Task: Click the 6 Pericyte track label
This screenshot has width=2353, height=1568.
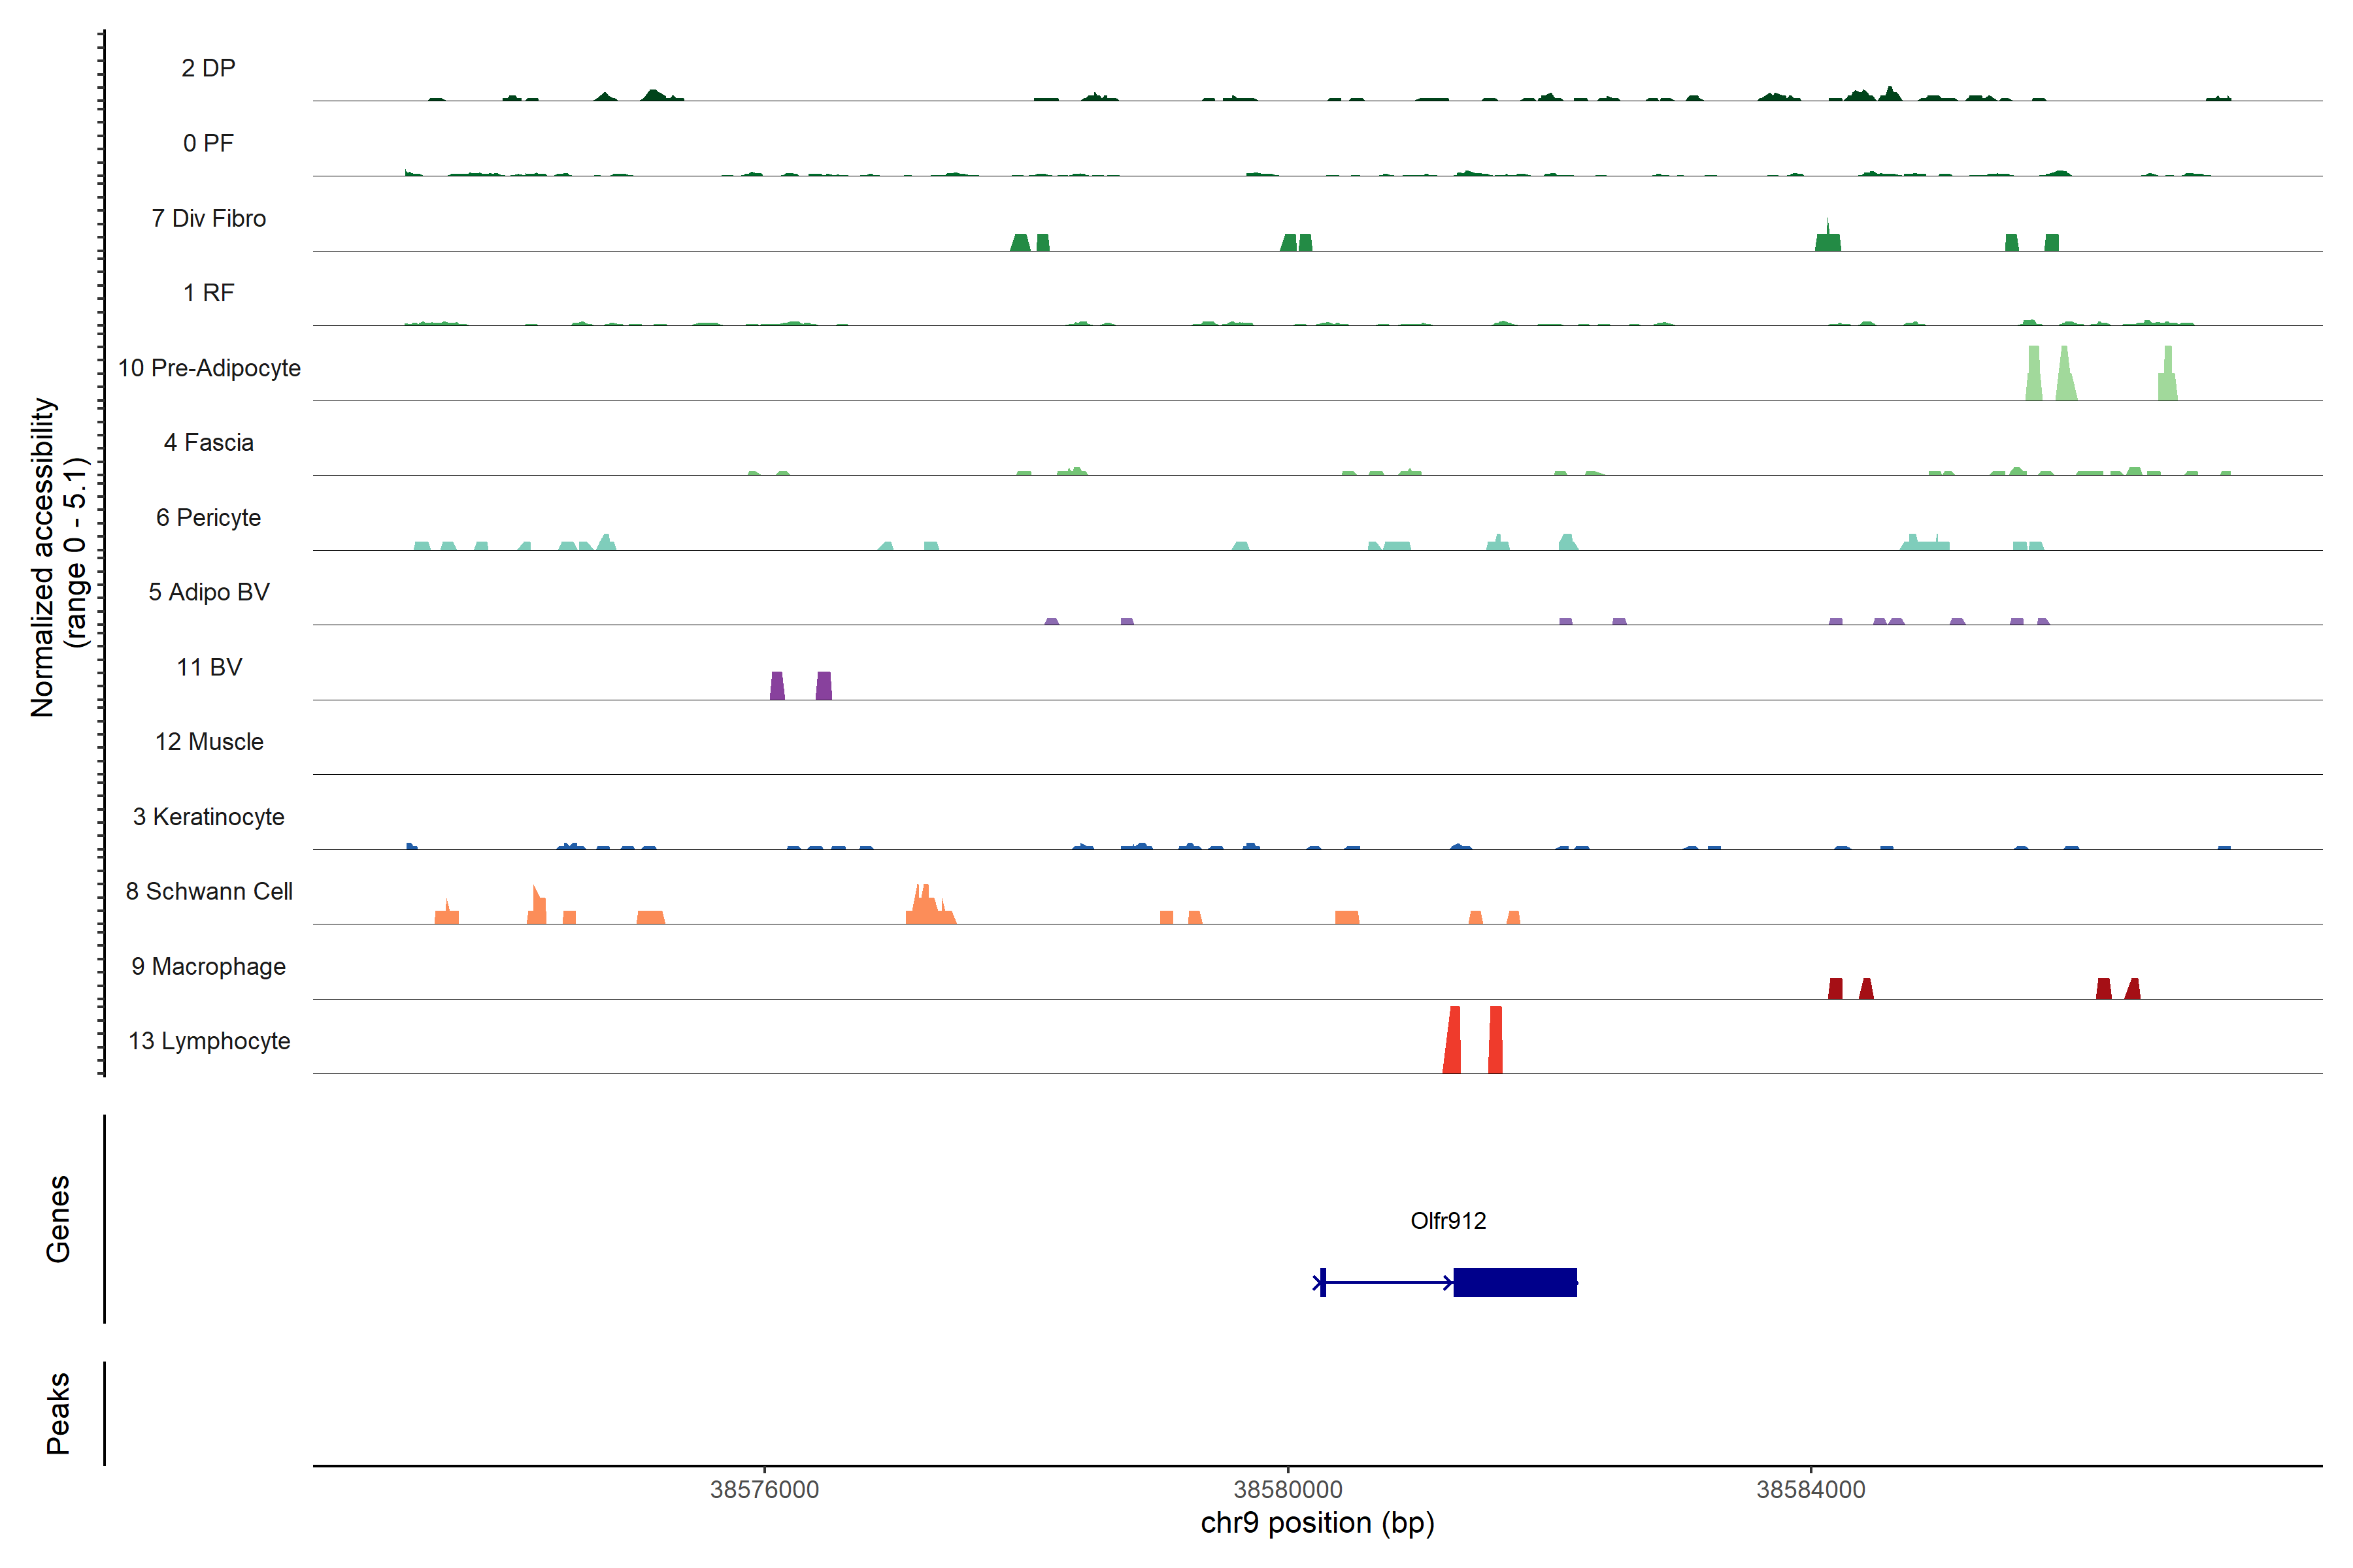Action: tap(209, 518)
